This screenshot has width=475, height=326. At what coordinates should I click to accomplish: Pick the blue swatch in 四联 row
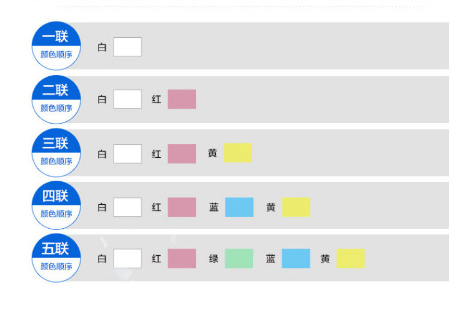coord(239,207)
